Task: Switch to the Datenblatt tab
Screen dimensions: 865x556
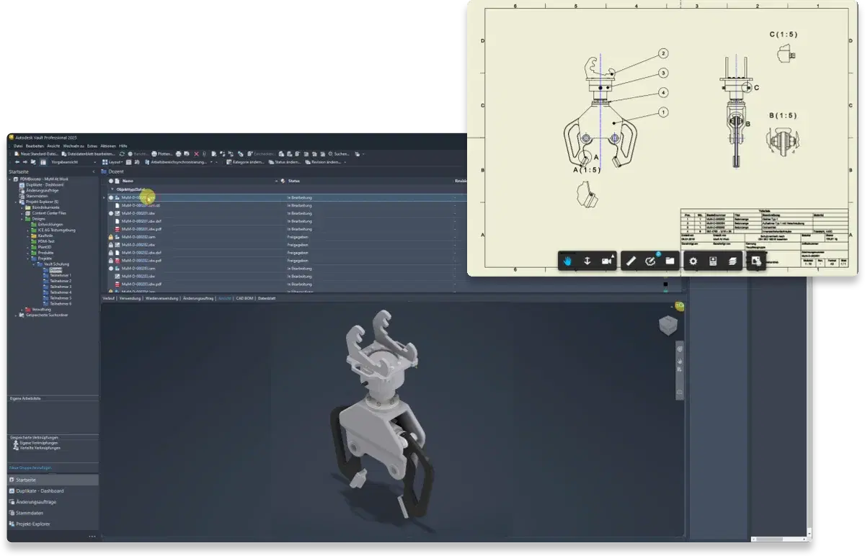Action: [x=267, y=297]
